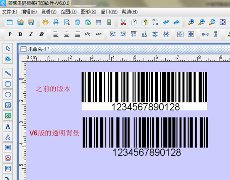Click the paste clipboard icon

144,22
